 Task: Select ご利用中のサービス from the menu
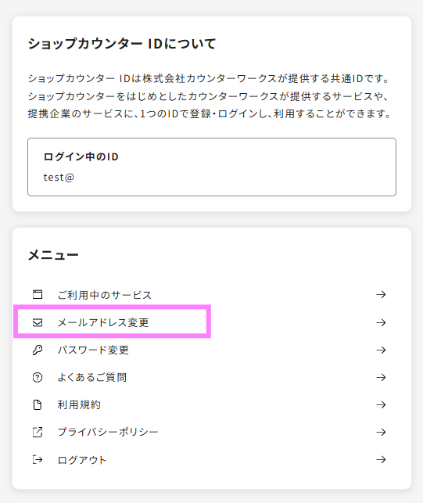coord(212,294)
